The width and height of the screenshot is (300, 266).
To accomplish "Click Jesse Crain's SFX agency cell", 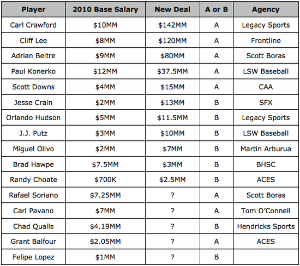I will [x=266, y=102].
